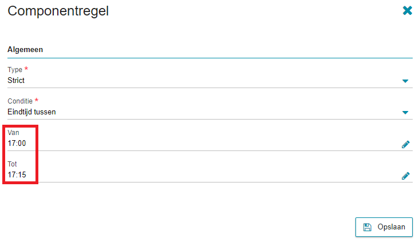
Task: Click the Tot field label
Action: 12,164
